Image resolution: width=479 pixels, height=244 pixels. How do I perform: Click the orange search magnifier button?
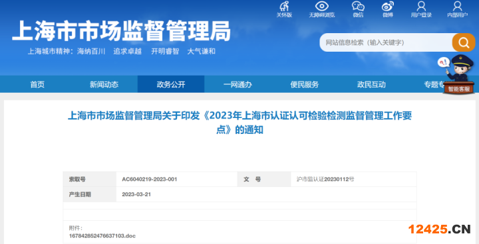click(x=464, y=42)
